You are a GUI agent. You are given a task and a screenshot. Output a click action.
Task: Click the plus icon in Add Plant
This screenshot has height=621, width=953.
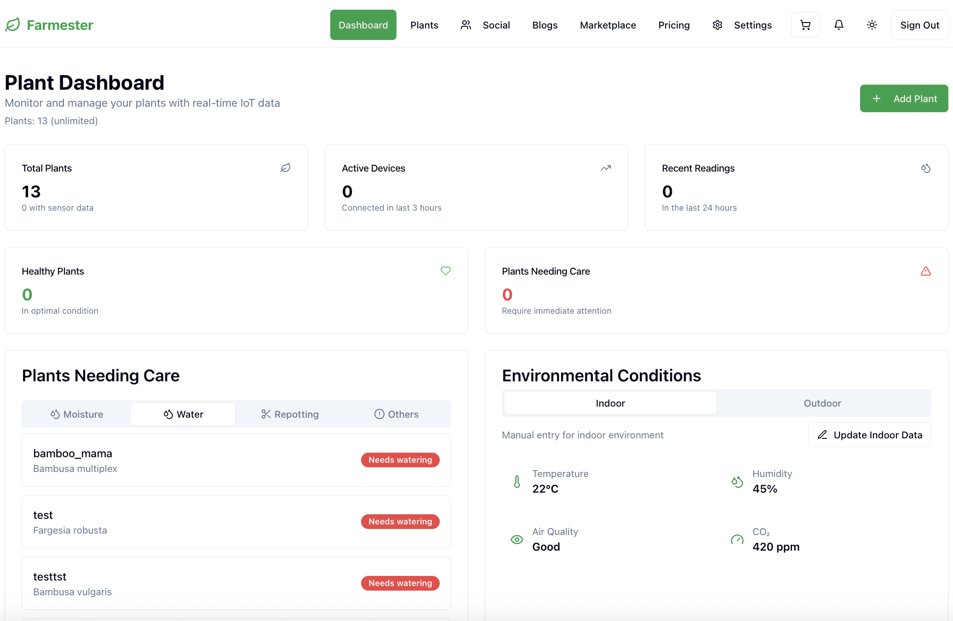coord(877,98)
